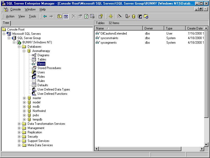The image size is (210, 158).
Task: Select the Rules node icon
Action: pos(34,81)
